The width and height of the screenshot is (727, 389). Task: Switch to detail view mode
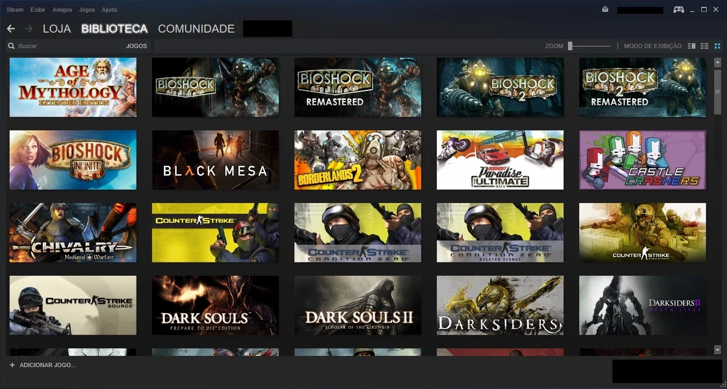692,46
